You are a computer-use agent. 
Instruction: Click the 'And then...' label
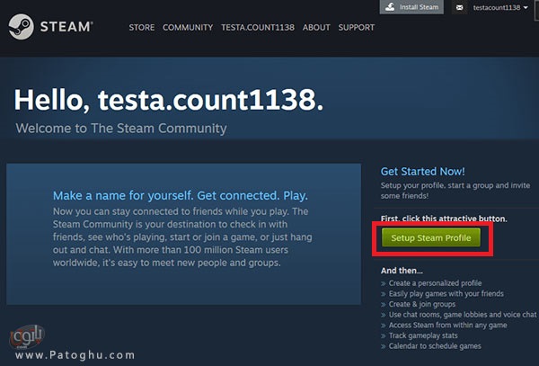[x=402, y=271]
